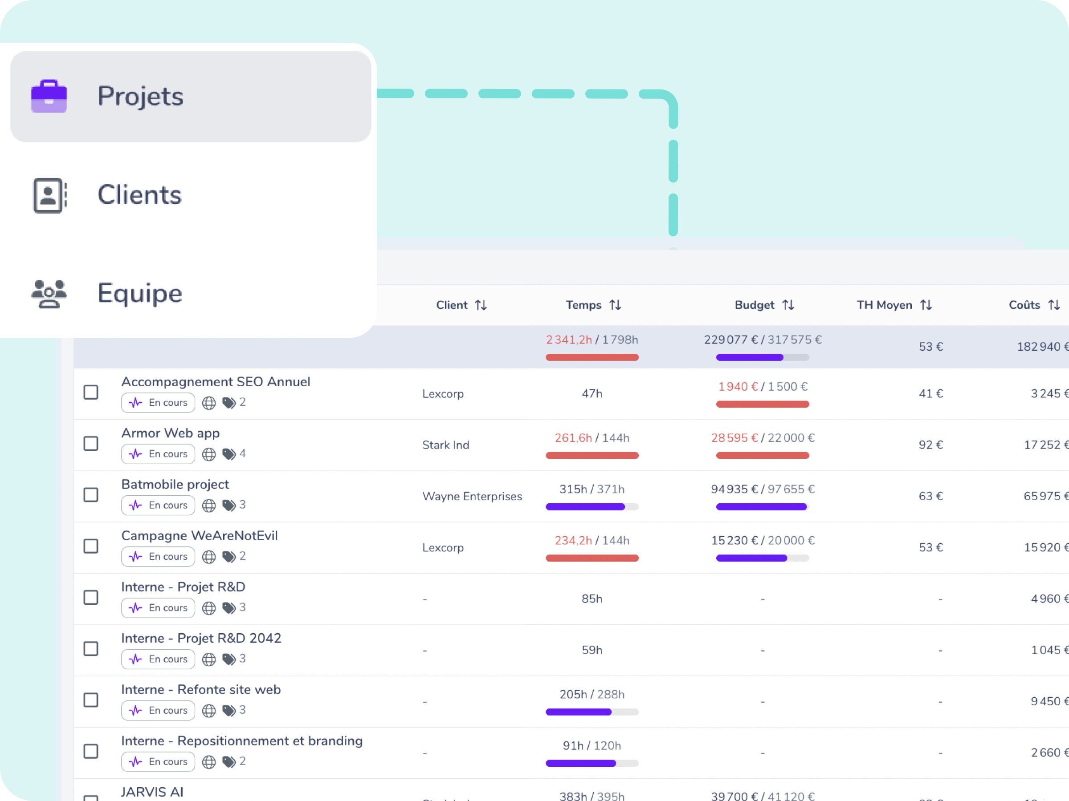
Task: Click globe icon in Interne - Refonte site web row
Action: click(x=209, y=711)
